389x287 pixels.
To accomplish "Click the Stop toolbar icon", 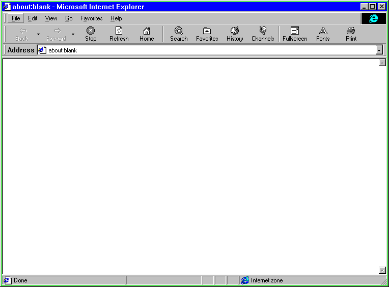I will pos(91,34).
